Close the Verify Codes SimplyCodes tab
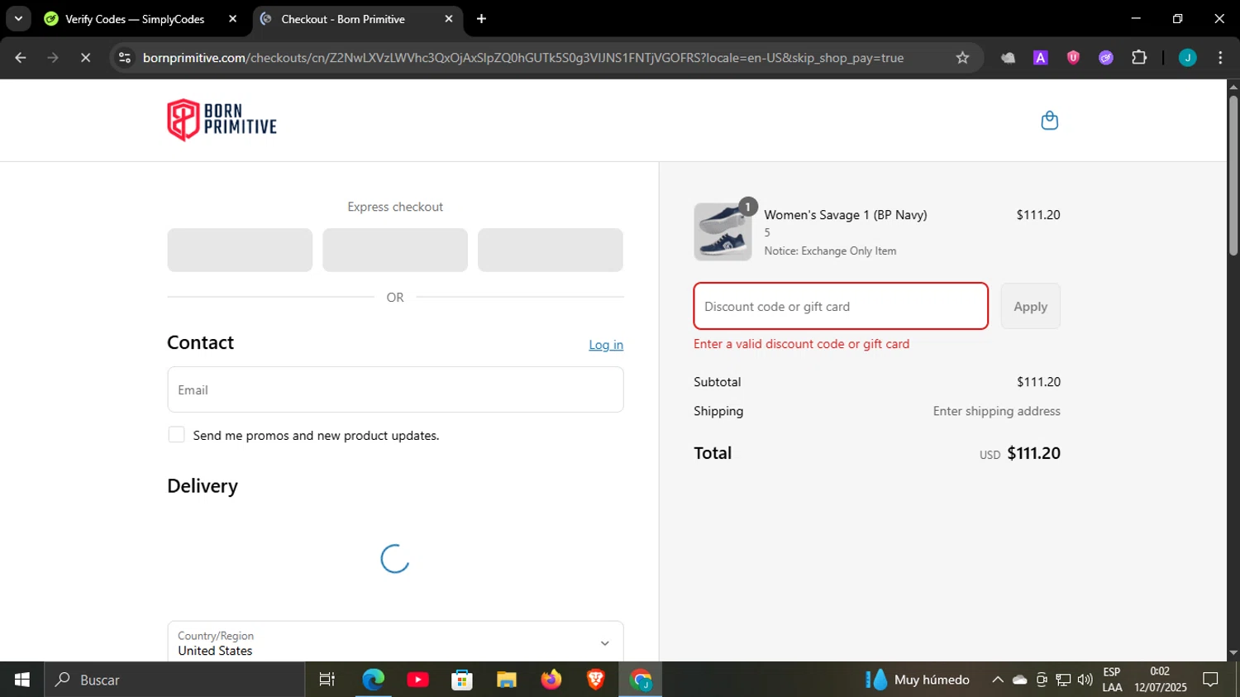Image resolution: width=1240 pixels, height=697 pixels. point(232,19)
